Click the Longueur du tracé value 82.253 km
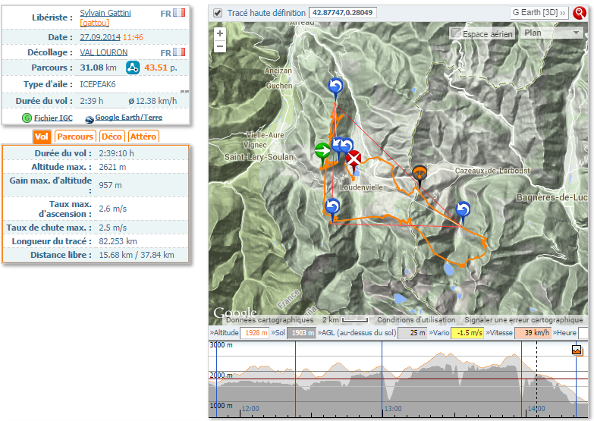The height and width of the screenshot is (421, 594). pos(118,241)
